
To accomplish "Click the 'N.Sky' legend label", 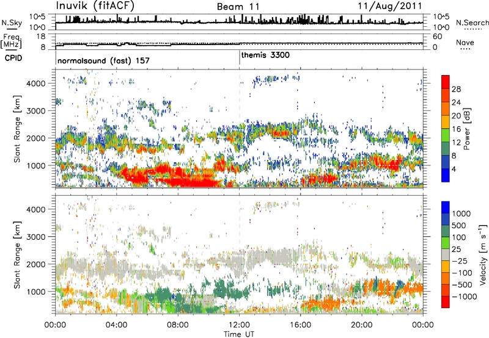I will point(12,23).
